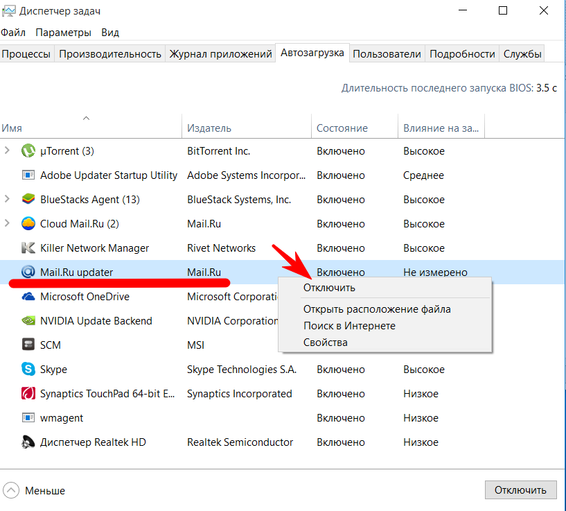Select Открыть расположение файла from context menu
The width and height of the screenshot is (566, 511).
point(377,309)
